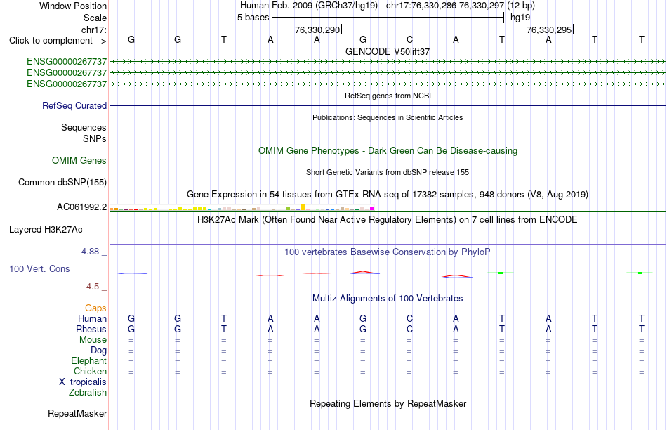Click the SNPs track label

click(95, 139)
